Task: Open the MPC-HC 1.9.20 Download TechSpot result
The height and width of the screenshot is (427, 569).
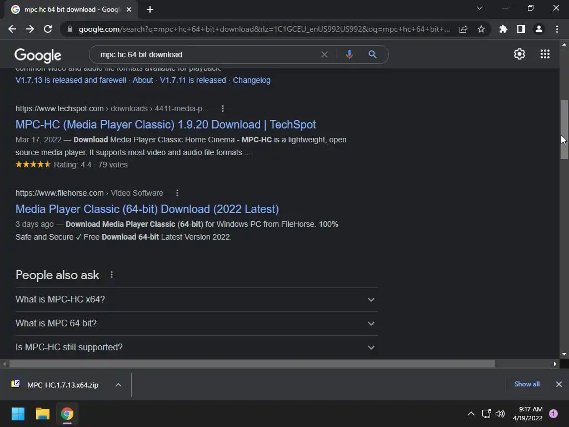Action: (x=166, y=125)
